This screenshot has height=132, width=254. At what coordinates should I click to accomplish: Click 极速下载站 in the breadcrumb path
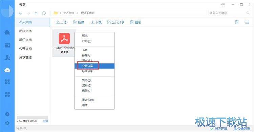[88, 13]
